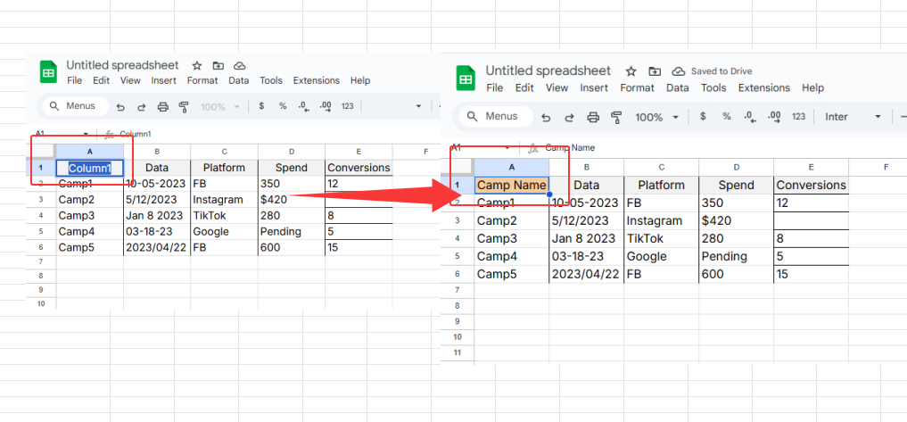Screen dimensions: 907x422
Task: Click the cloud status icon in the left spreadsheet
Action: (239, 66)
